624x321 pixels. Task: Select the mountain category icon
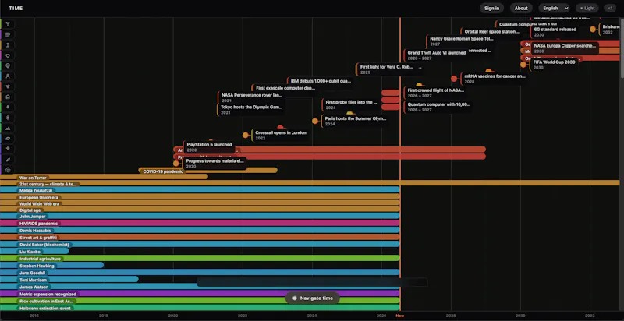click(x=8, y=129)
